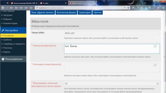Click the browser address bar URL
The height and width of the screenshot is (93, 166).
tap(51, 8)
